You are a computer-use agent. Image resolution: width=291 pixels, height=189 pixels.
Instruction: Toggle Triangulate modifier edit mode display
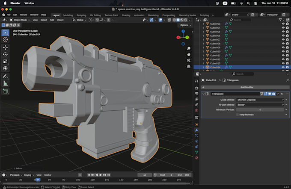266,94
